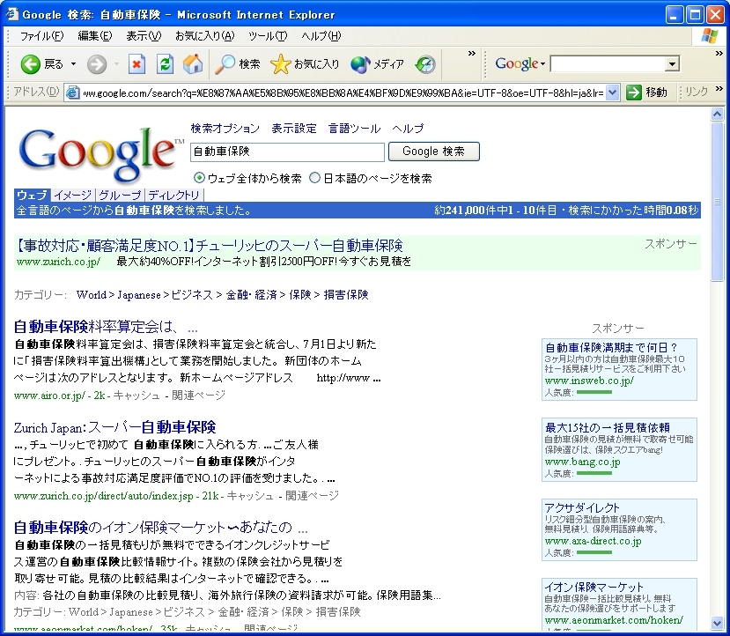730x636 pixels.
Task: Open the History clock icon
Action: coord(425,64)
